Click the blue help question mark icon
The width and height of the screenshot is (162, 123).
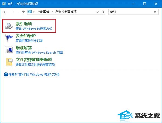click(x=6, y=74)
